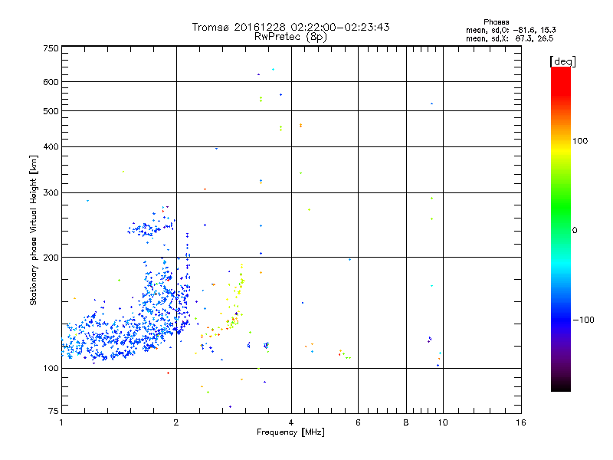
Task: Click the x-axis label '8'
Action: 406,422
